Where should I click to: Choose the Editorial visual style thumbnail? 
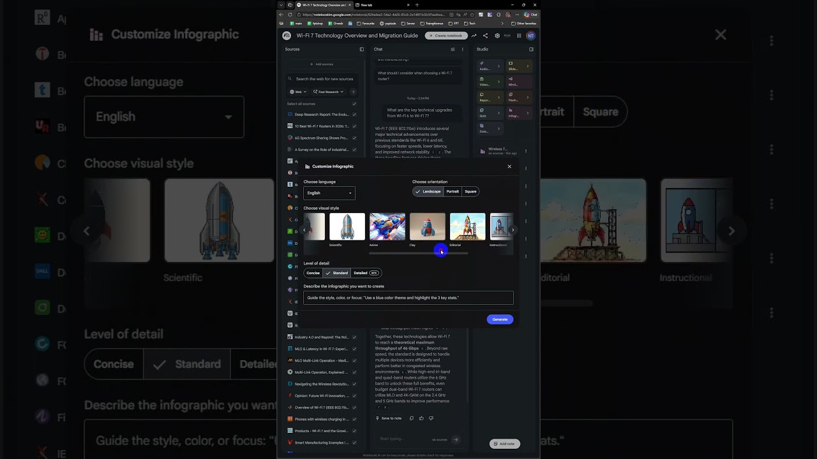(468, 226)
